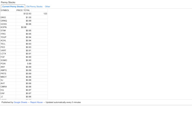Select the EAF symbol cell
Screen dimensions: 192x130
tap(8, 93)
